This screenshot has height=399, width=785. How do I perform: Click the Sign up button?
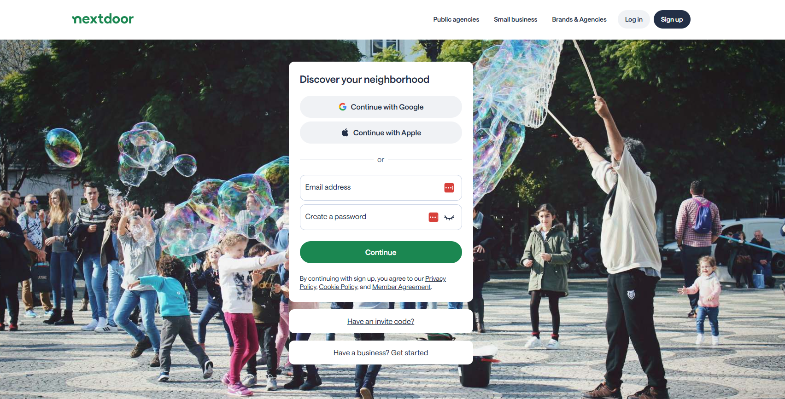pyautogui.click(x=672, y=19)
